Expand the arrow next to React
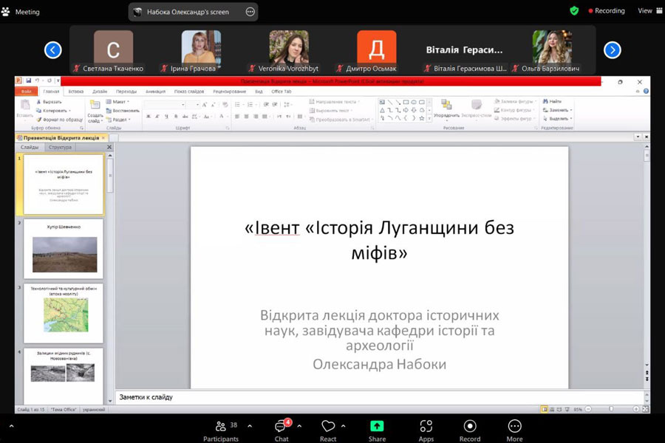665x443 pixels. tap(344, 426)
